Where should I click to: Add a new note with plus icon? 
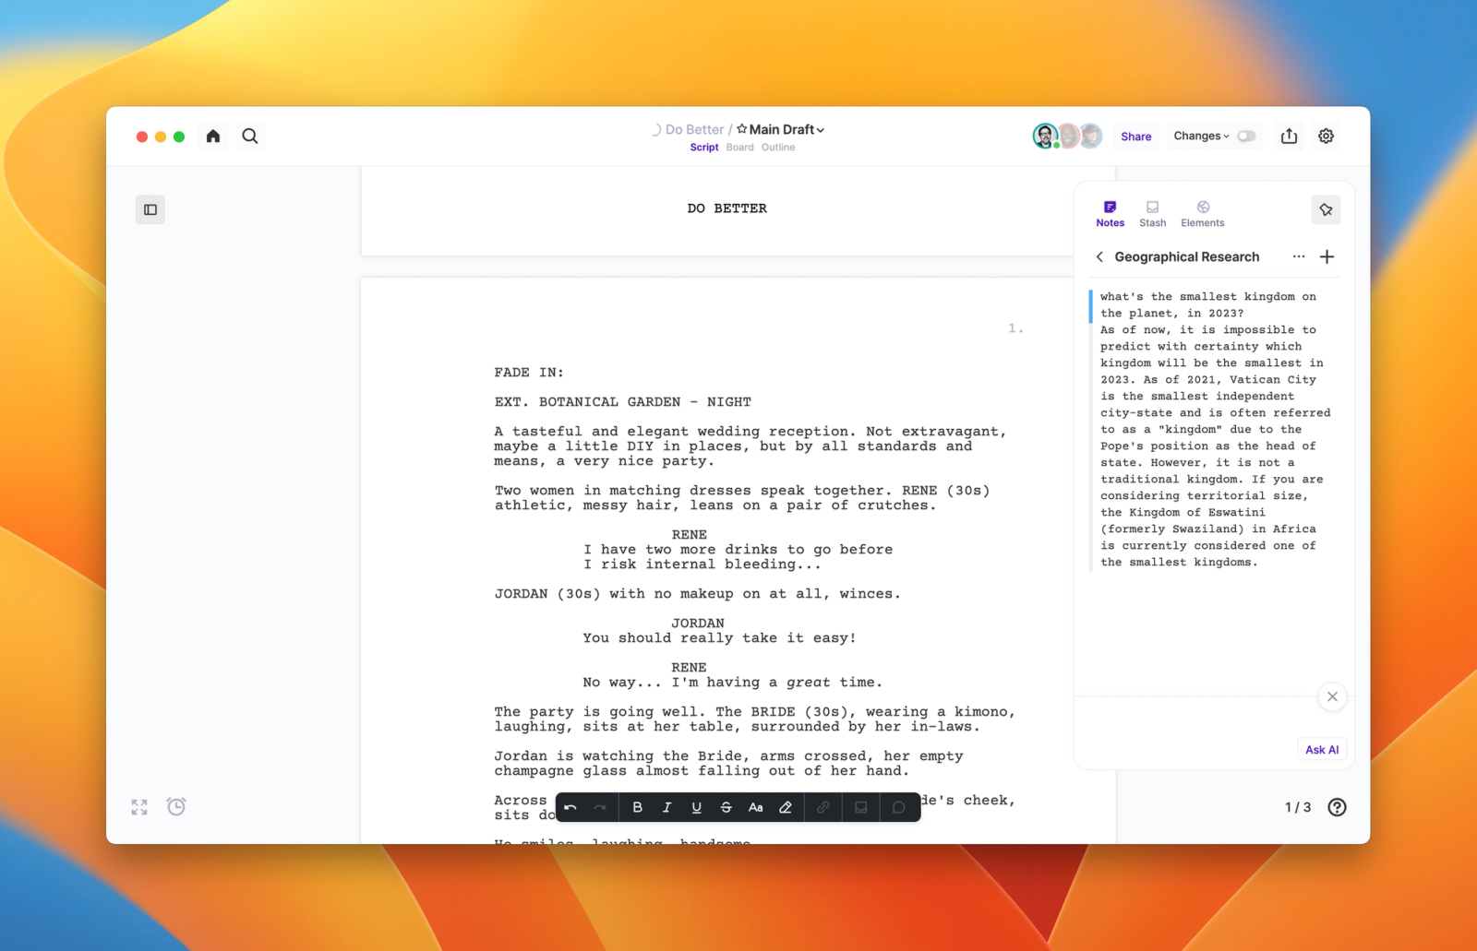(x=1327, y=256)
